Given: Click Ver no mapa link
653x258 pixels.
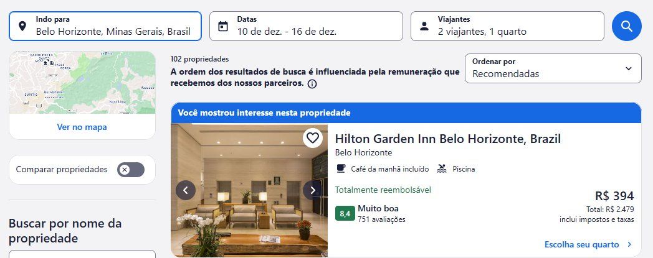Looking at the screenshot, I should (x=82, y=127).
